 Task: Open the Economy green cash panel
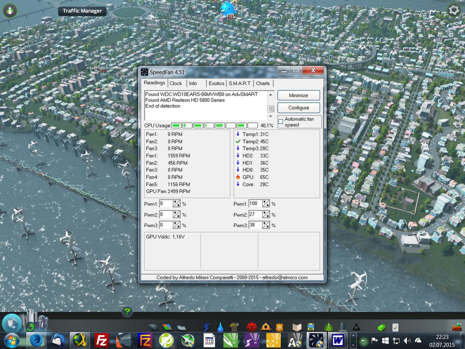pyautogui.click(x=381, y=327)
